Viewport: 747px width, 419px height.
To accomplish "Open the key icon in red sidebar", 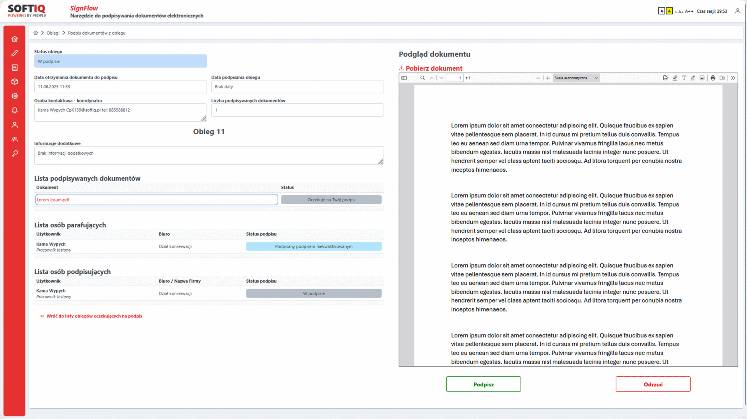I will click(15, 154).
